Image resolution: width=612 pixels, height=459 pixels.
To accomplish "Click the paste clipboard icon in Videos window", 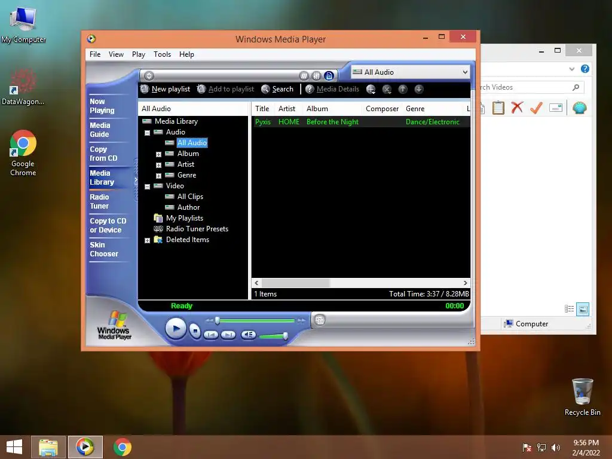I will click(498, 108).
